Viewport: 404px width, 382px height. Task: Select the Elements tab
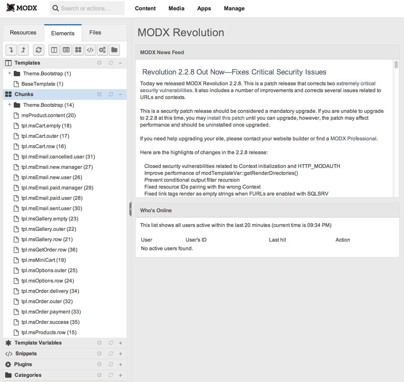coord(63,33)
